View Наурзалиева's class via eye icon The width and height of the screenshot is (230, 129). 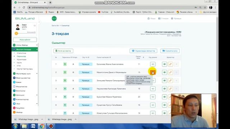point(165,89)
